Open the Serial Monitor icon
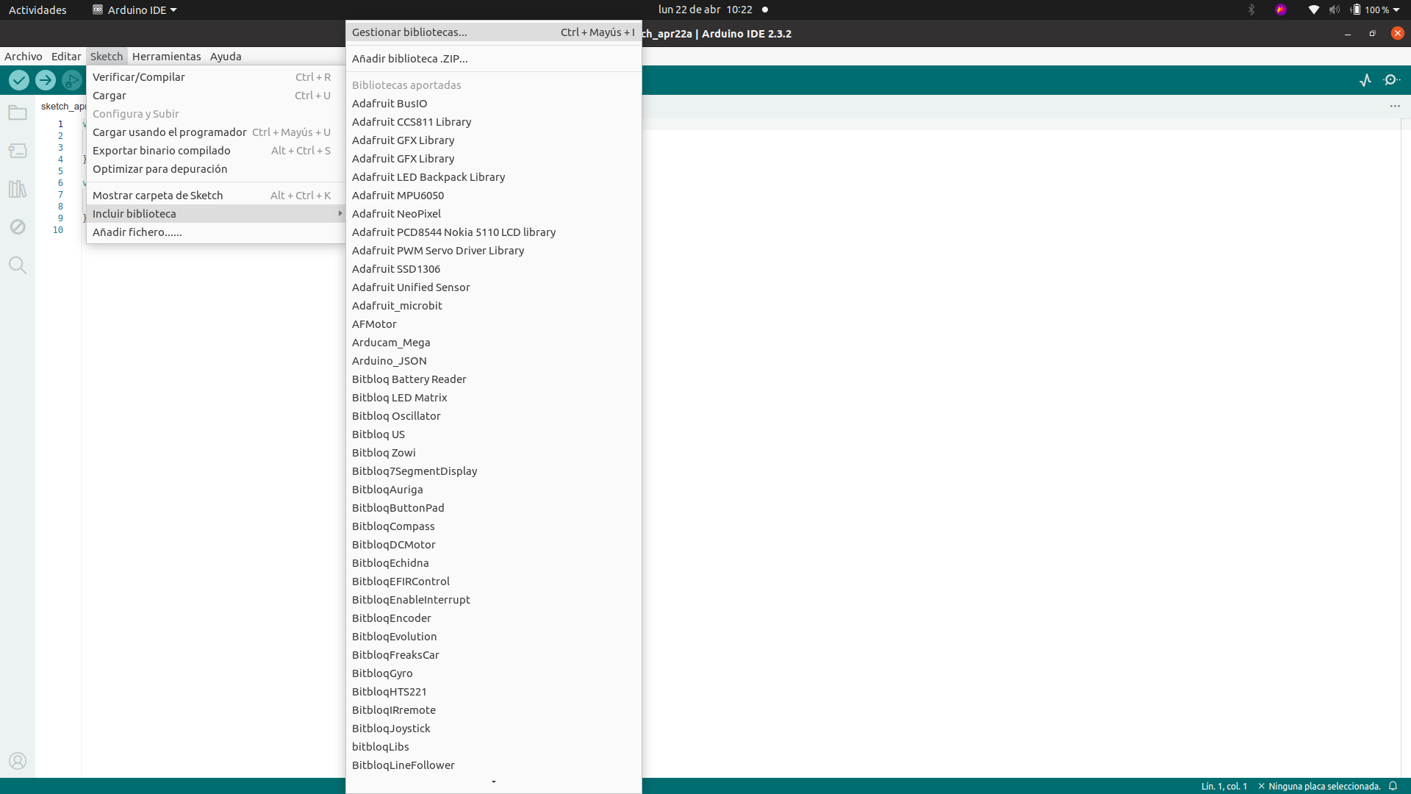The width and height of the screenshot is (1411, 794). pos(1391,80)
